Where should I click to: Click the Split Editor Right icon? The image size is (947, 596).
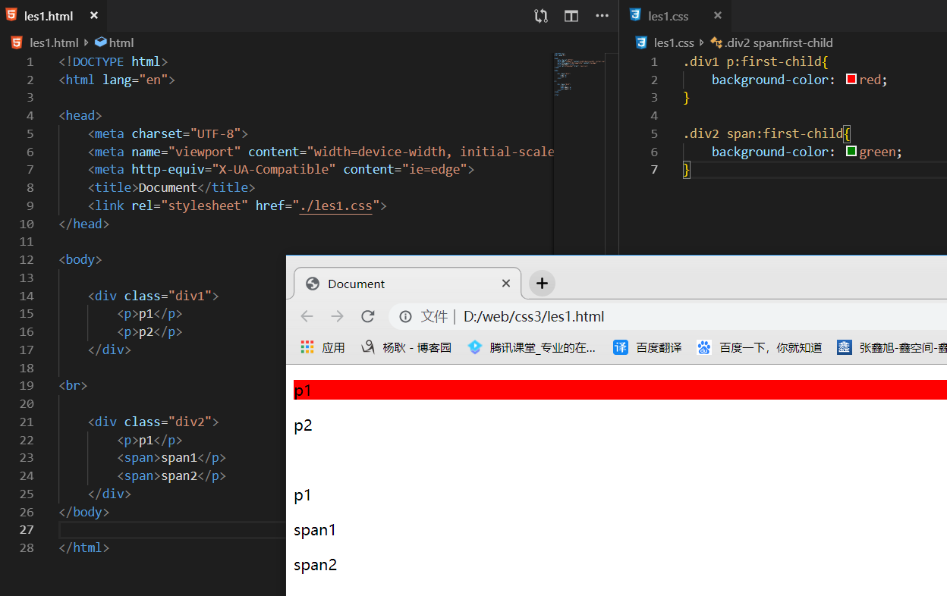point(571,16)
